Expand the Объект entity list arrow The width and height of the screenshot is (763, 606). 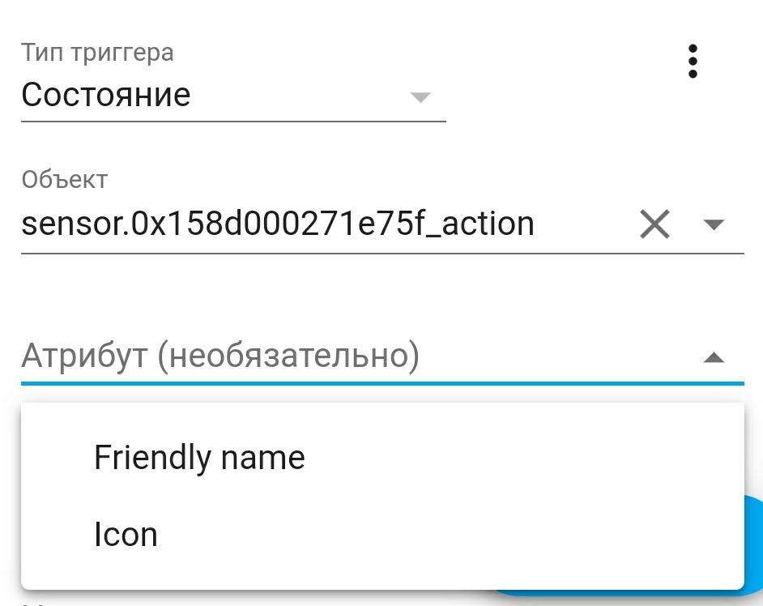tap(714, 224)
